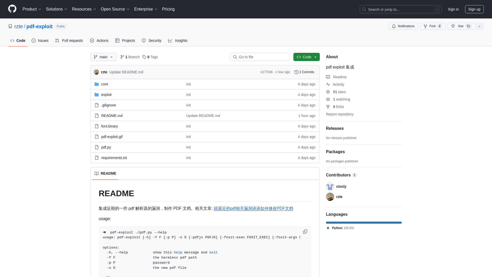Image resolution: width=492 pixels, height=277 pixels.
Task: Open star lists dropdown arrow
Action: [479, 26]
